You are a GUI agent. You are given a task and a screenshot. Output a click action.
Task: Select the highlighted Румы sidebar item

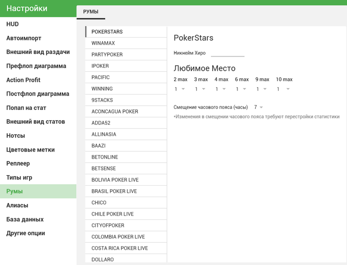38,191
